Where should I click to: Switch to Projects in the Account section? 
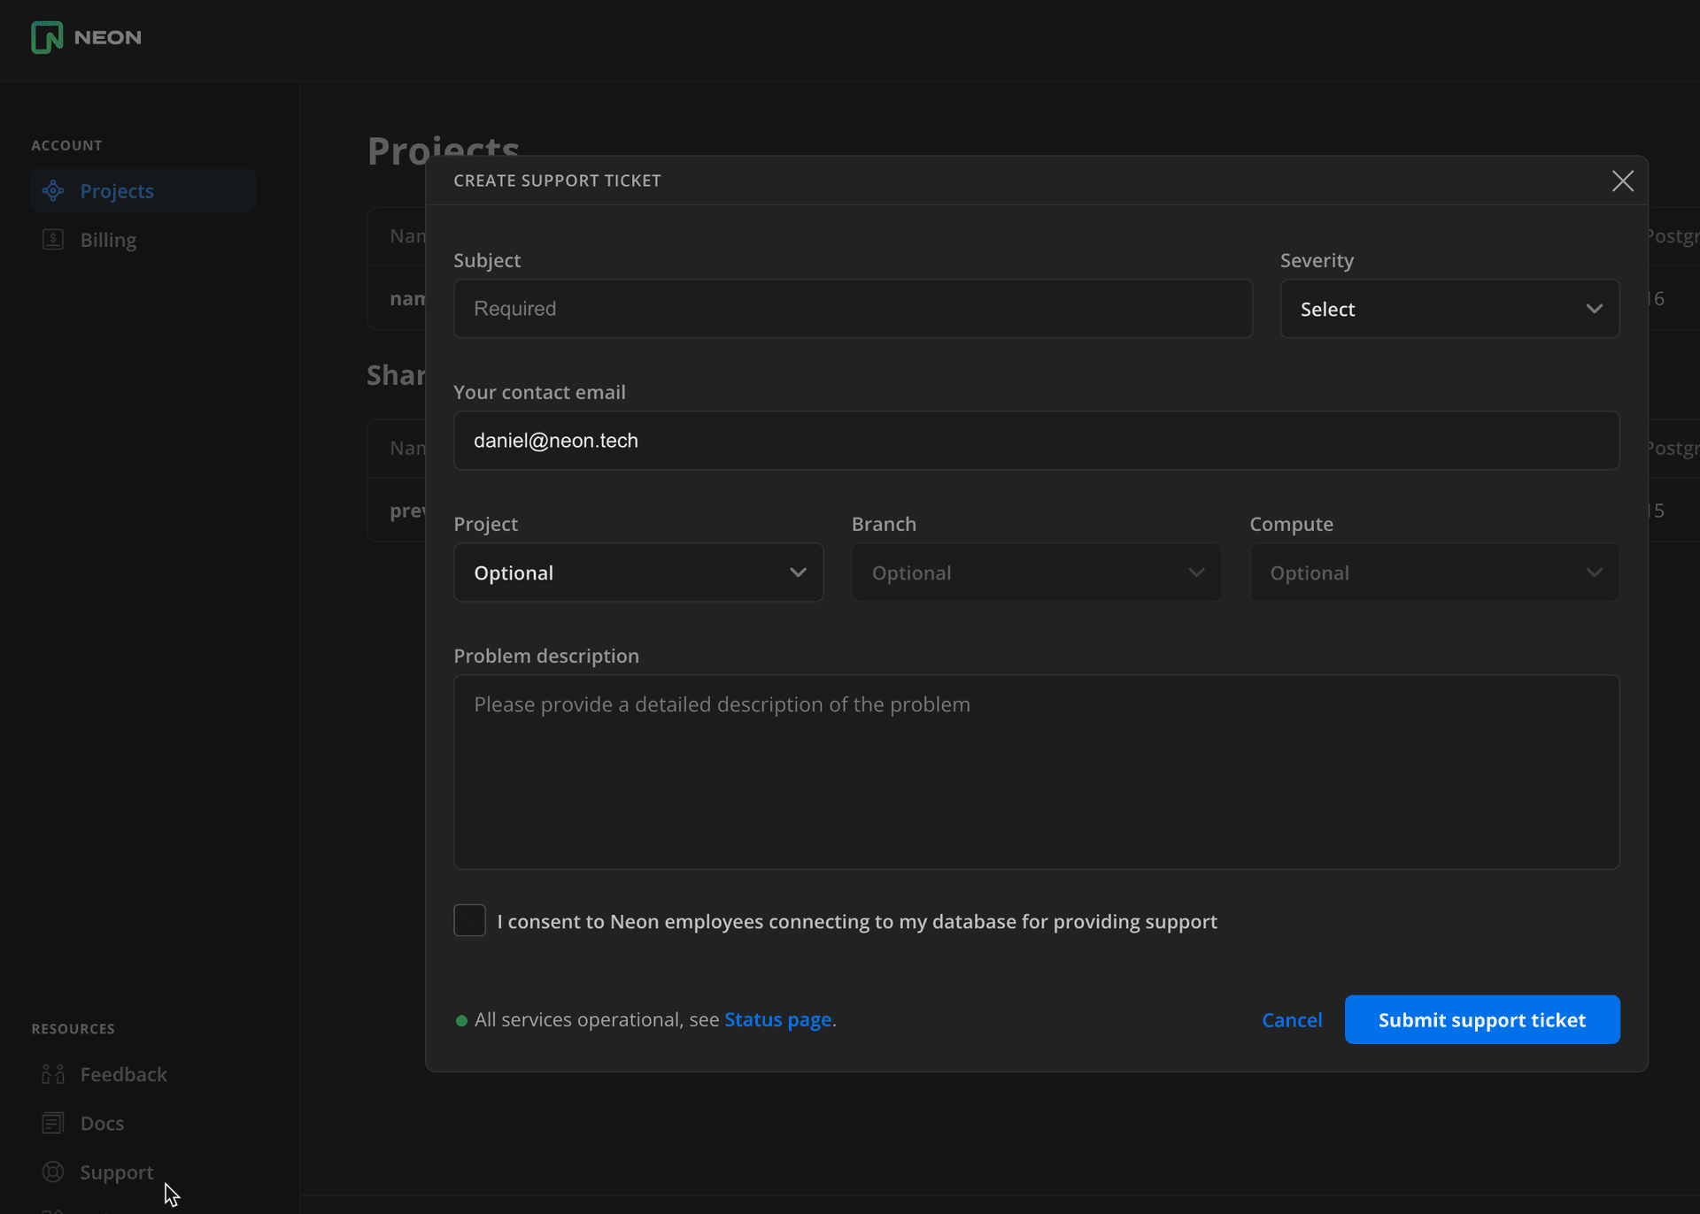[117, 190]
